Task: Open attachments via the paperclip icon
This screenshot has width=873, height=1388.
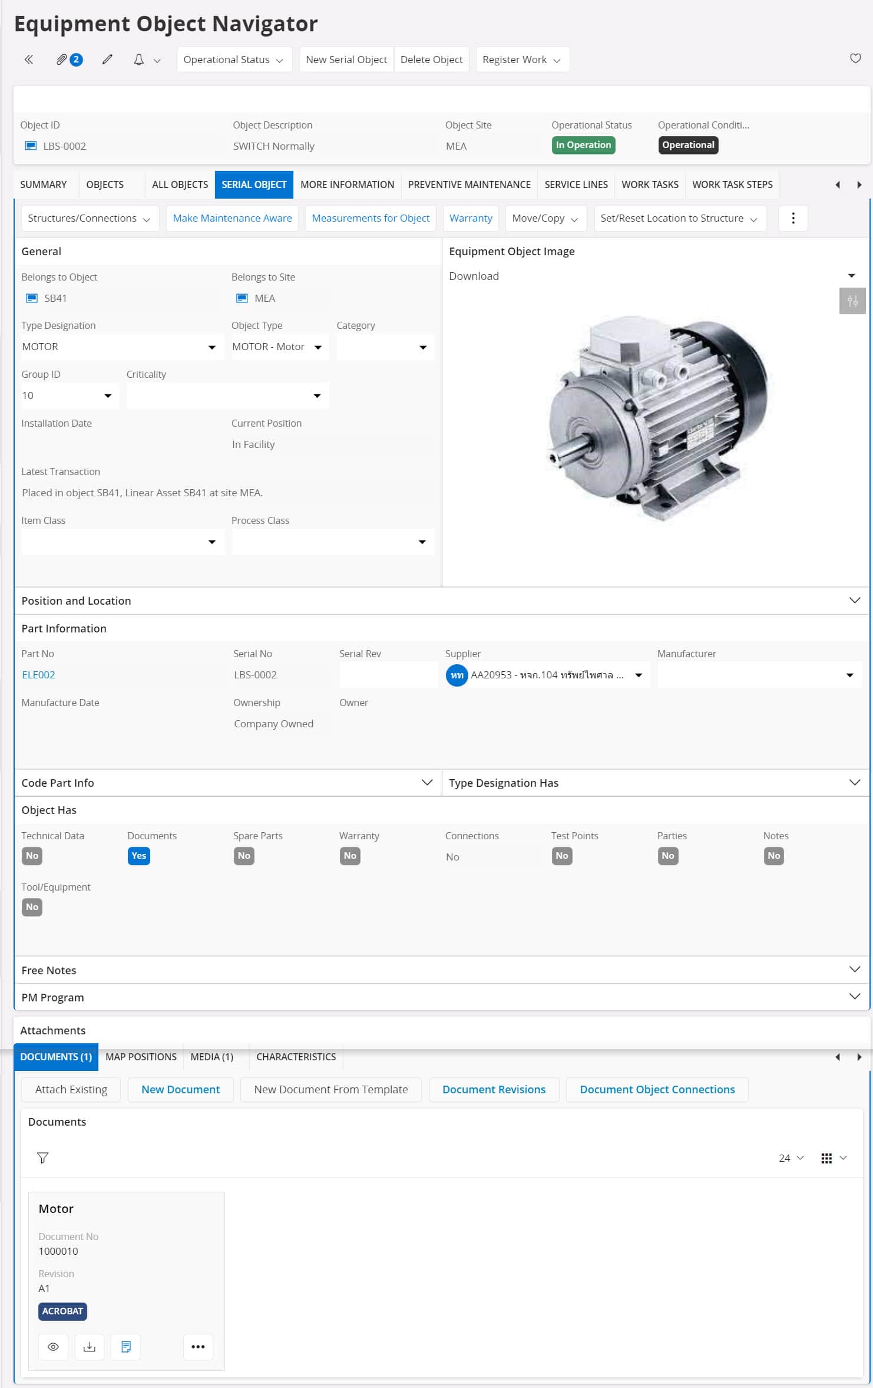Action: coord(62,60)
